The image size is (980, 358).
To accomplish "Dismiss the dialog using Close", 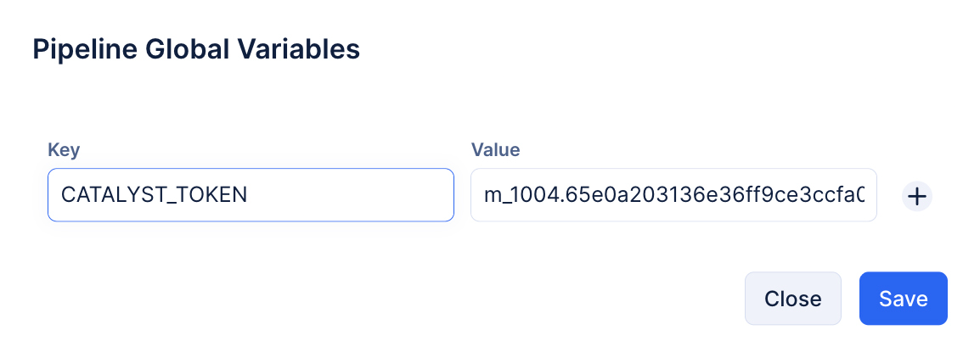I will click(x=792, y=299).
